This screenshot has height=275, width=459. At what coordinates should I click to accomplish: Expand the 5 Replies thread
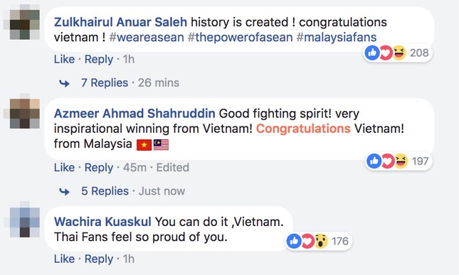click(x=105, y=191)
